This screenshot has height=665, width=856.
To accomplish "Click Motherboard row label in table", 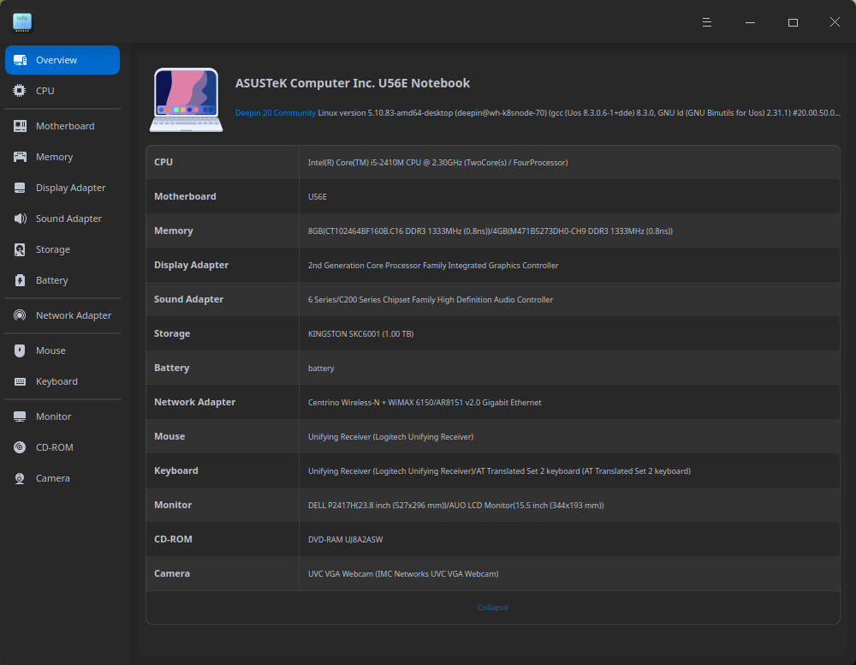I will 185,196.
